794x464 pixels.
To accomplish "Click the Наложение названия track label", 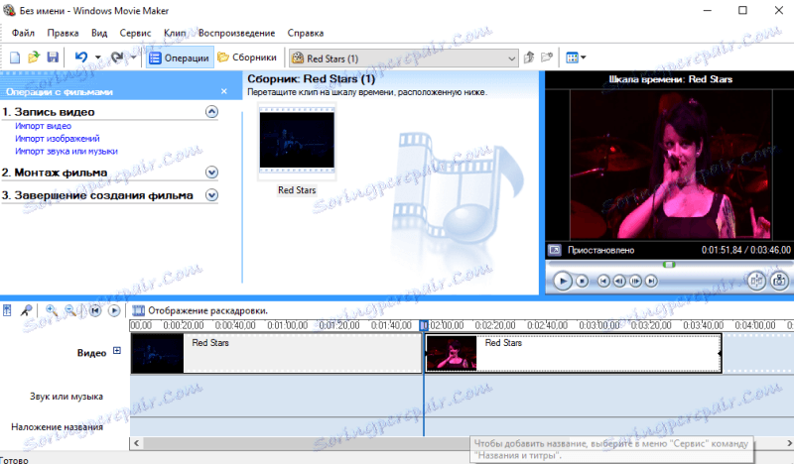I will [58, 427].
